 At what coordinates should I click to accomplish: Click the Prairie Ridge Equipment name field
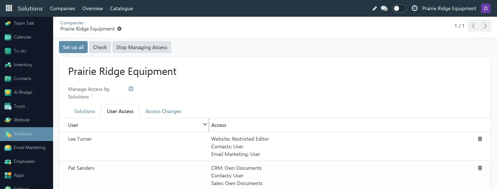pos(122,71)
